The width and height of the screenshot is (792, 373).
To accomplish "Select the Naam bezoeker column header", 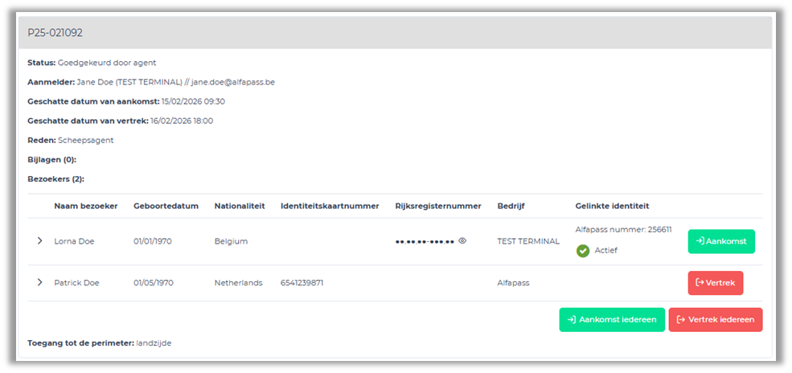I will [x=86, y=206].
